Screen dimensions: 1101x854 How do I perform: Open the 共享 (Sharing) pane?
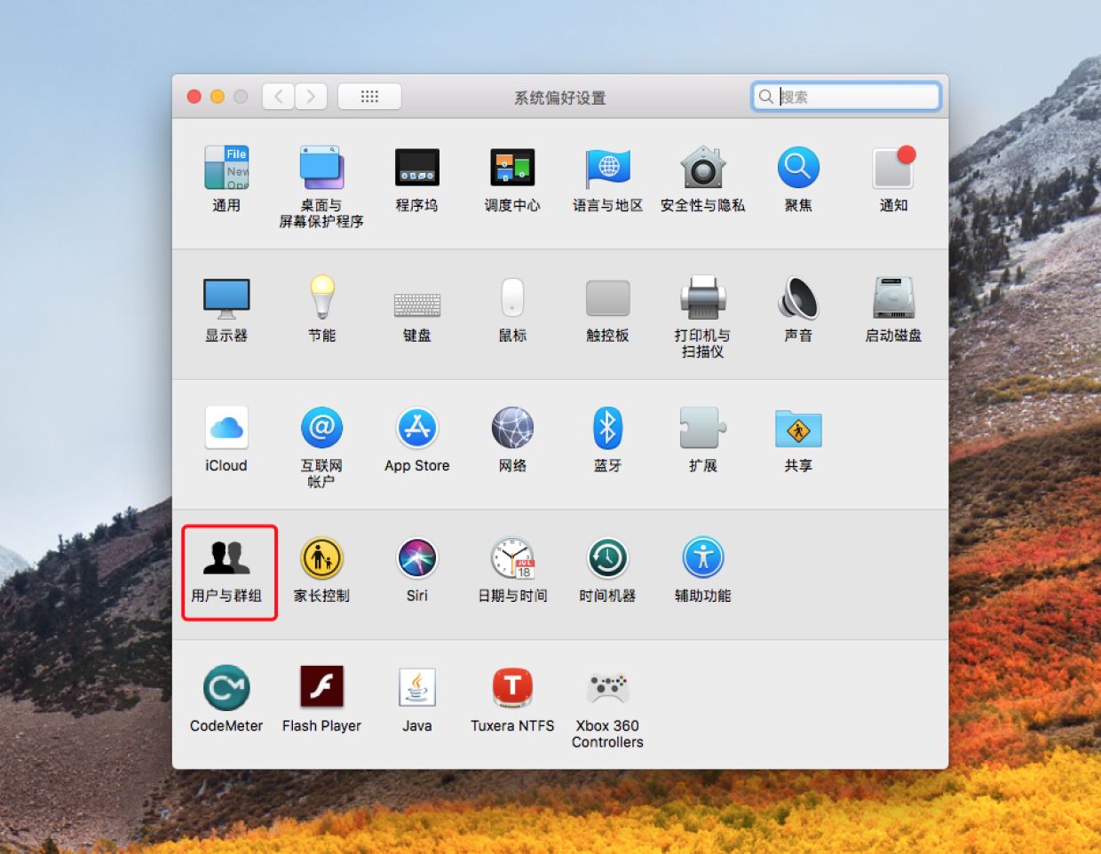tap(798, 439)
